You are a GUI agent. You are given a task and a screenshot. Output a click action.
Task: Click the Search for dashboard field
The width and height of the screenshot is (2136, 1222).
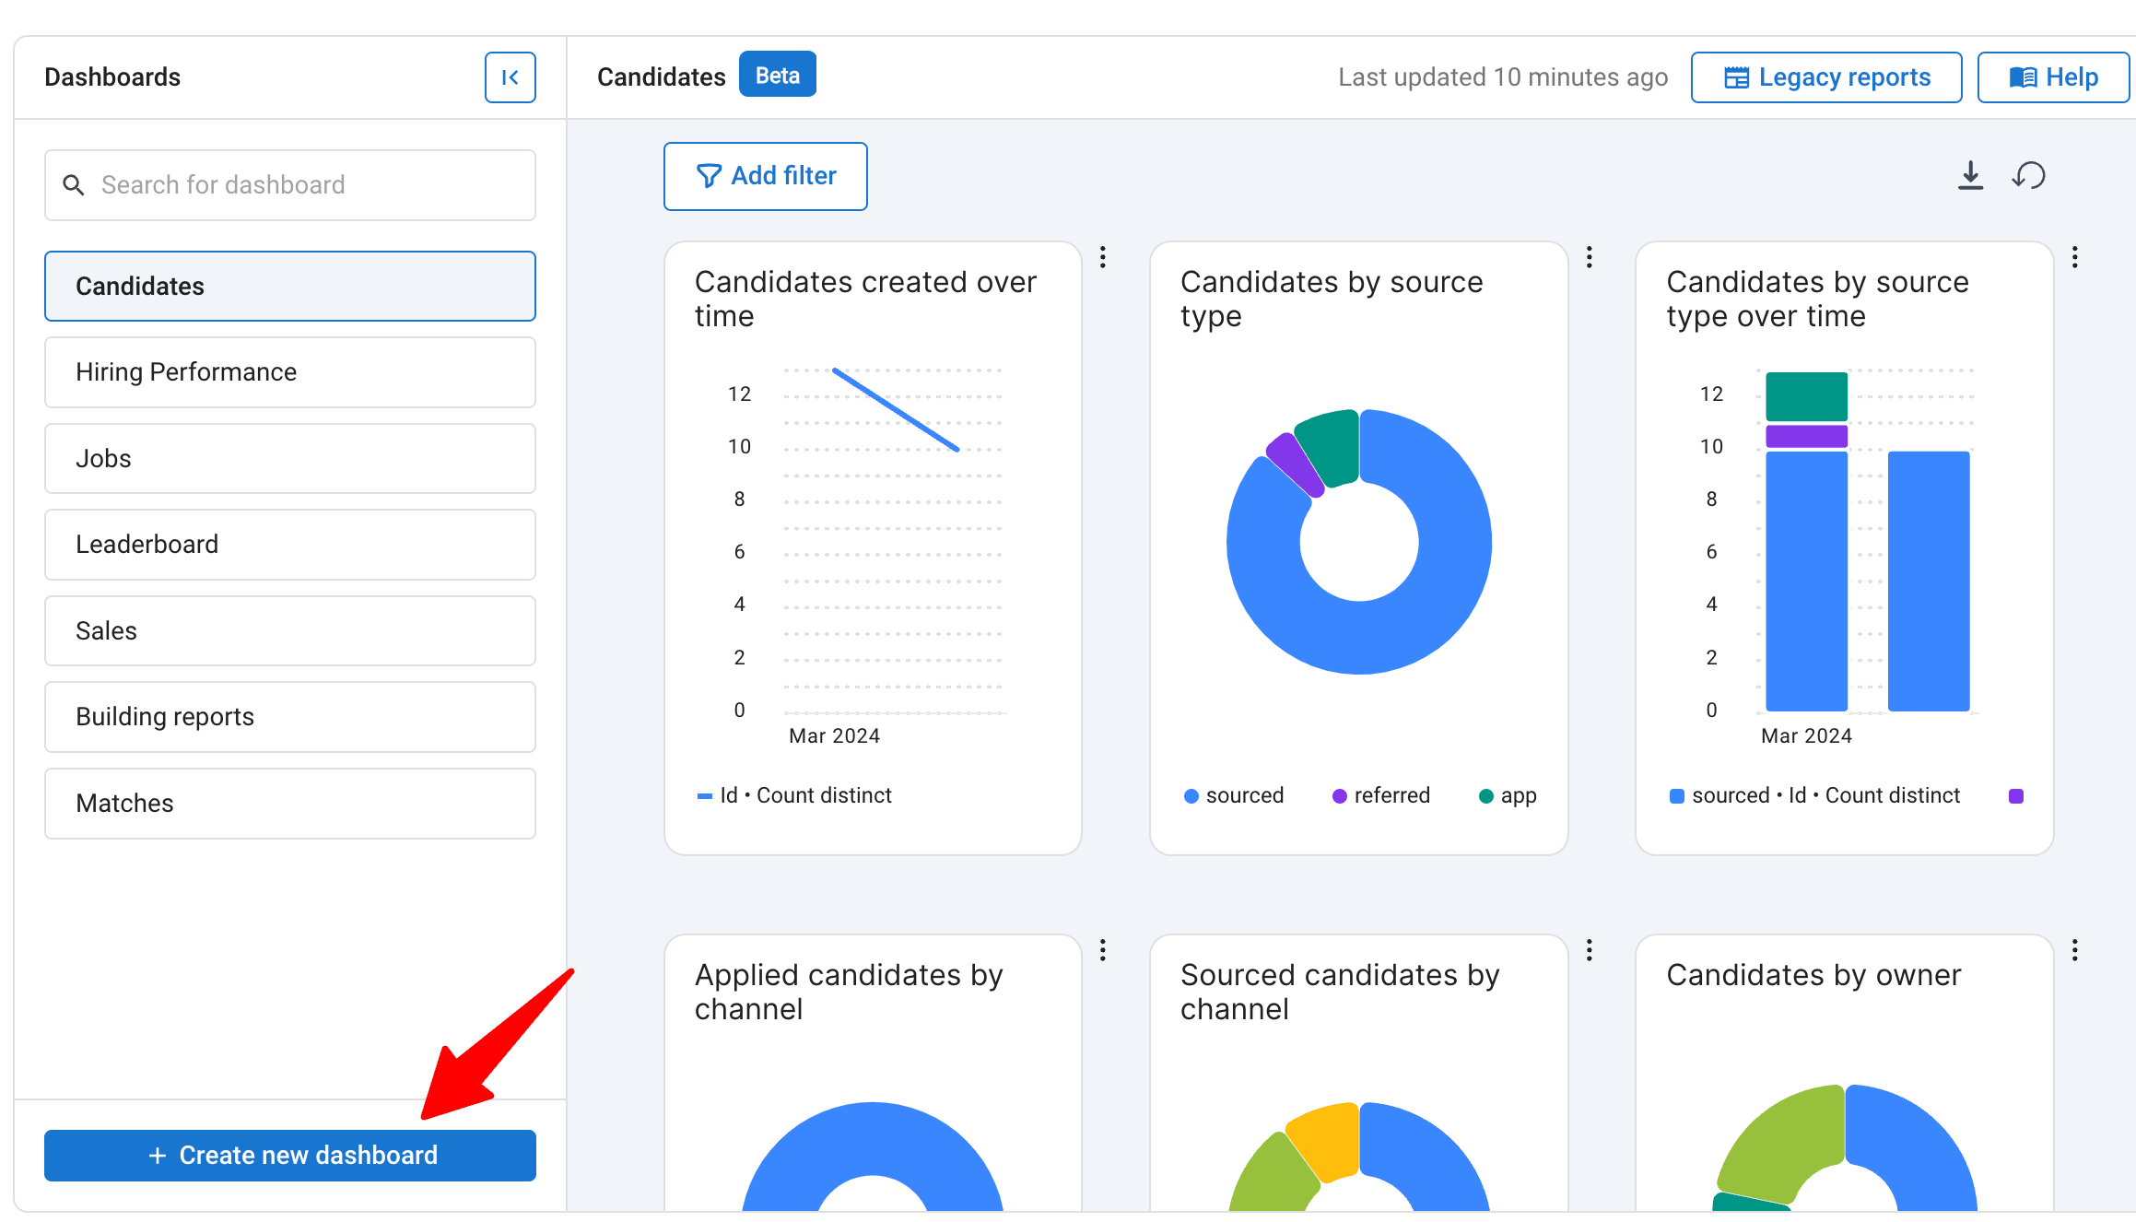coord(290,185)
